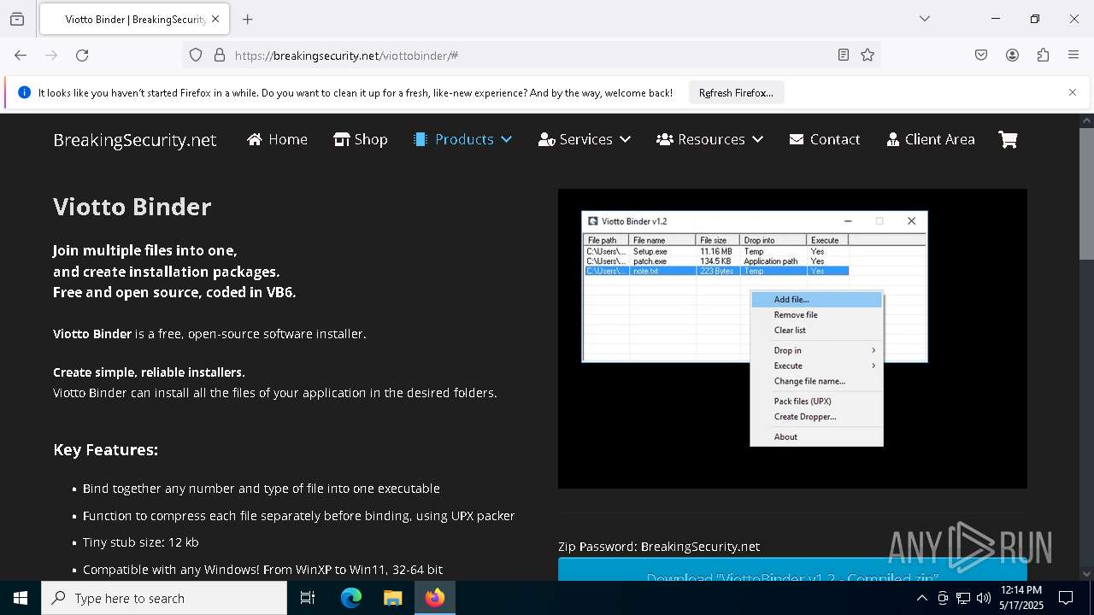Click the Firefox taskbar icon

tap(435, 598)
